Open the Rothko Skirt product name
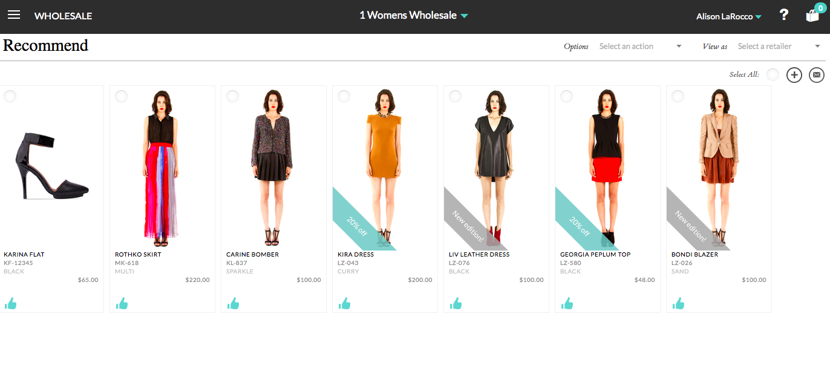Image resolution: width=830 pixels, height=377 pixels. coord(138,254)
